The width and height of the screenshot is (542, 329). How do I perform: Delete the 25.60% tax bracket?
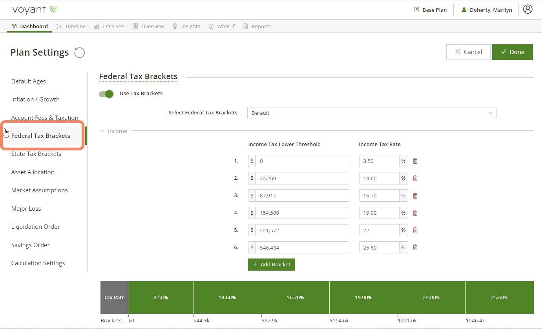pos(415,248)
